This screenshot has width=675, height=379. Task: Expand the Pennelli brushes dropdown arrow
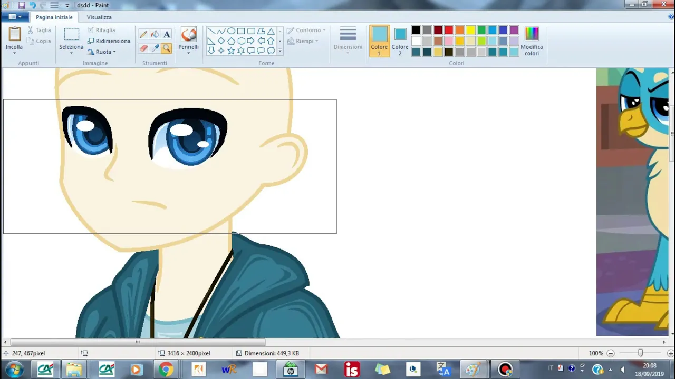point(188,53)
